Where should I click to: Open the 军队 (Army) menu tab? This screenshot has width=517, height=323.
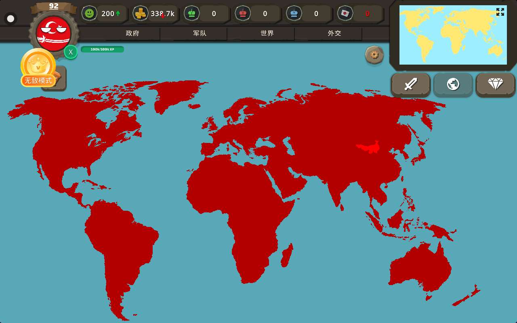point(200,34)
